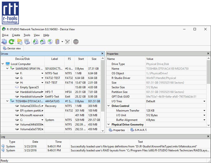
Task: Open the dropdown arrow for partition G:
Action: tap(42, 78)
